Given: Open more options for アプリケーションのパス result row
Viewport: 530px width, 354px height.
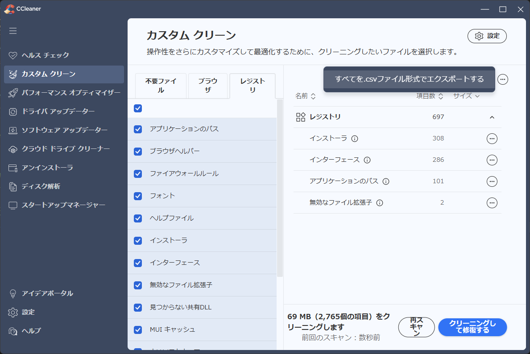Looking at the screenshot, I should click(492, 181).
